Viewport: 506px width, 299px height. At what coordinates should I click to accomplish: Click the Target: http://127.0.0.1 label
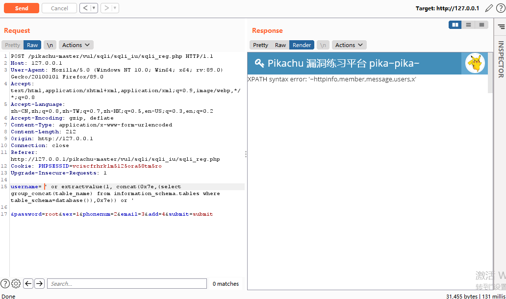447,8
